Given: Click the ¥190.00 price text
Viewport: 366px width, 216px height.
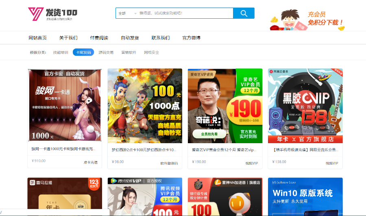Looking at the screenshot, I should click(x=199, y=162).
